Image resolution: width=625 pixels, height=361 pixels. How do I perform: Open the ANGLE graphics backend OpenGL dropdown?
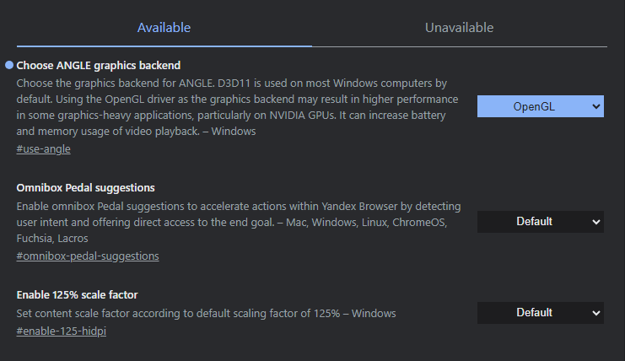tap(540, 106)
